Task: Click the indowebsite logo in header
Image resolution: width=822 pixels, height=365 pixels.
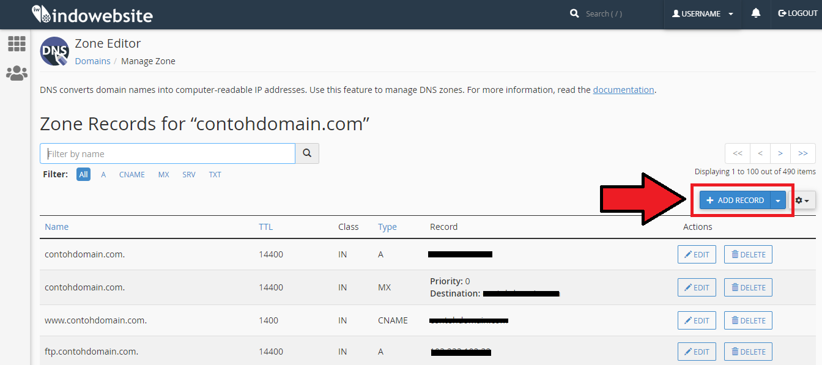Action: point(92,15)
